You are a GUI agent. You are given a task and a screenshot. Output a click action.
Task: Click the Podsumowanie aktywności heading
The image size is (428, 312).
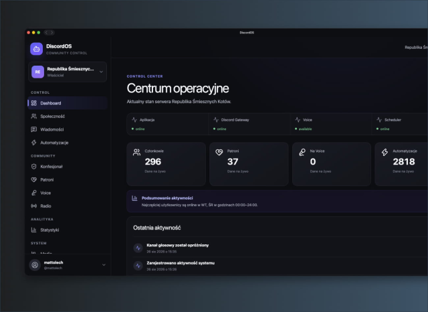tap(167, 198)
